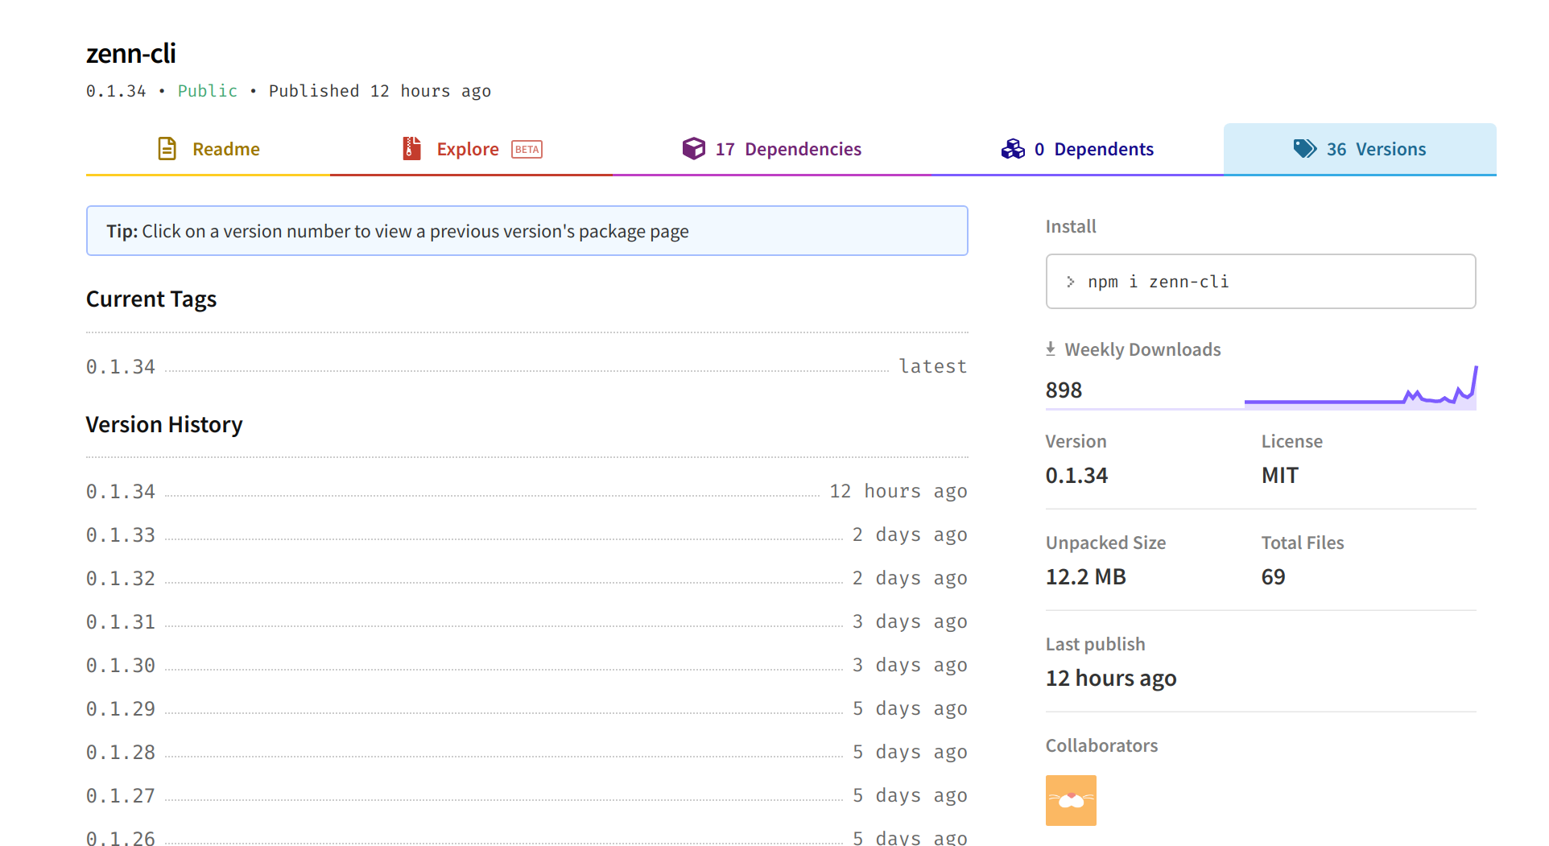The image size is (1549, 846).
Task: Click the BETA badge on Explore
Action: click(527, 150)
